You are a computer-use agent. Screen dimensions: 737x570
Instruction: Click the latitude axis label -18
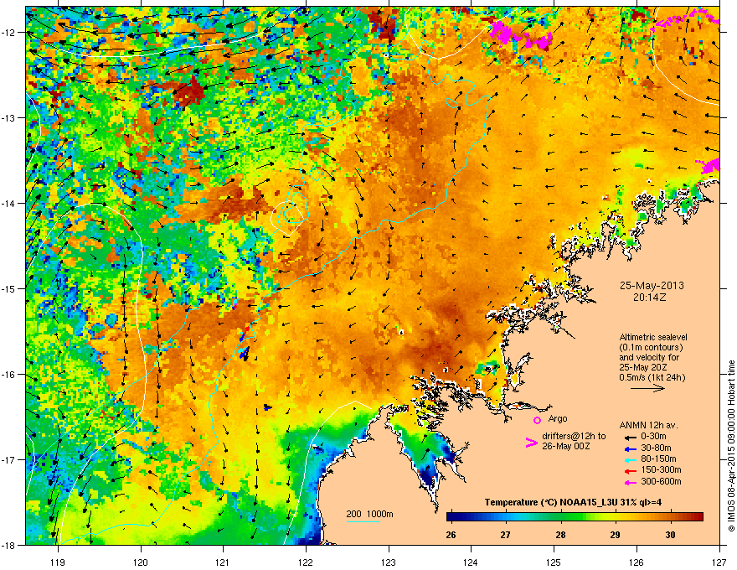tap(8, 545)
